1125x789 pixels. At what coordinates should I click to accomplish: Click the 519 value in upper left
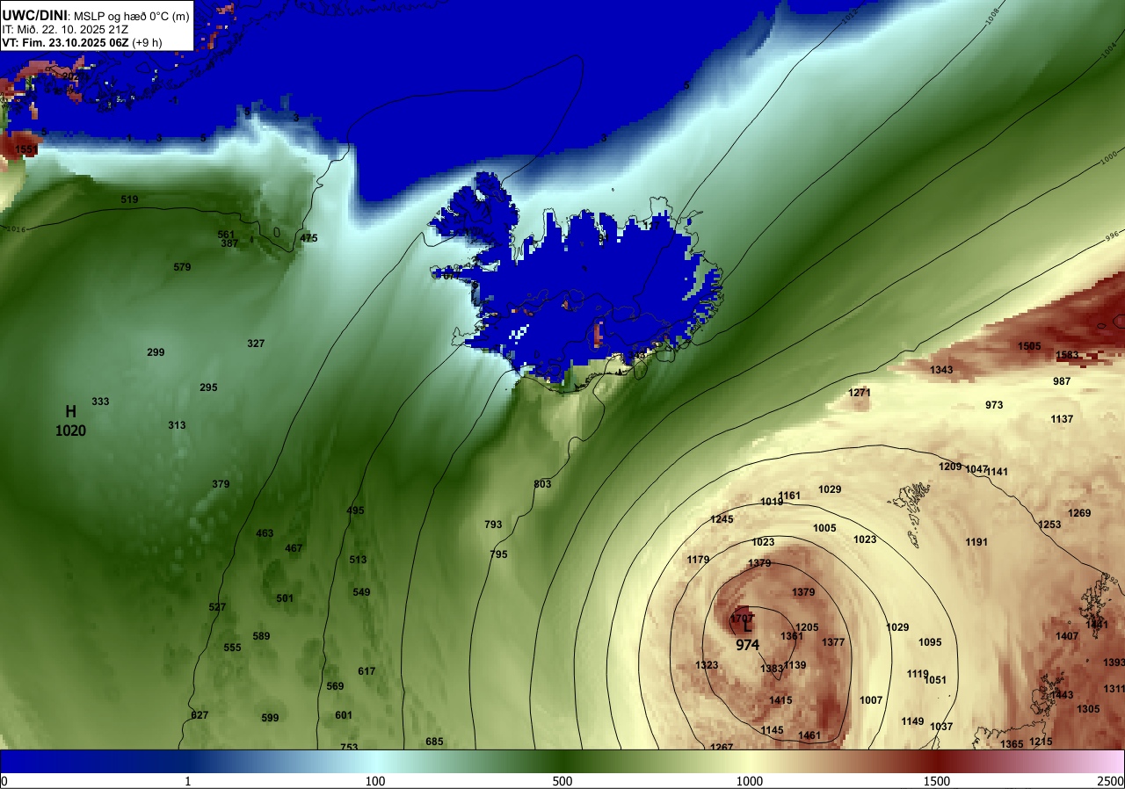pyautogui.click(x=129, y=199)
